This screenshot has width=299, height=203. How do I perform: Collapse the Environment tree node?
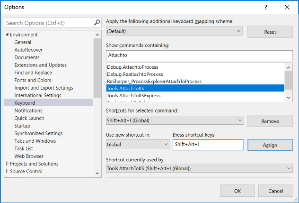[7, 35]
